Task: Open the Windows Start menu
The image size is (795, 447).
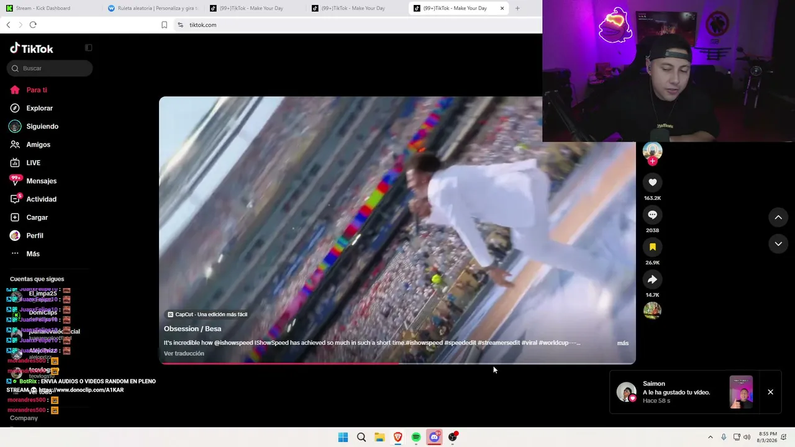Action: [x=343, y=437]
